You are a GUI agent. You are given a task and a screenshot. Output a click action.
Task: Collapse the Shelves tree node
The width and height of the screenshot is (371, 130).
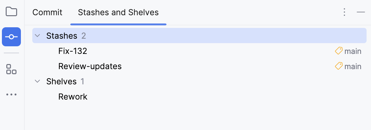(38, 81)
